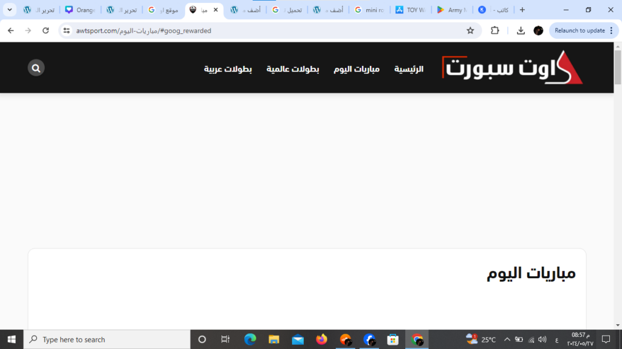Go back to previous page
Image resolution: width=622 pixels, height=349 pixels.
click(11, 30)
